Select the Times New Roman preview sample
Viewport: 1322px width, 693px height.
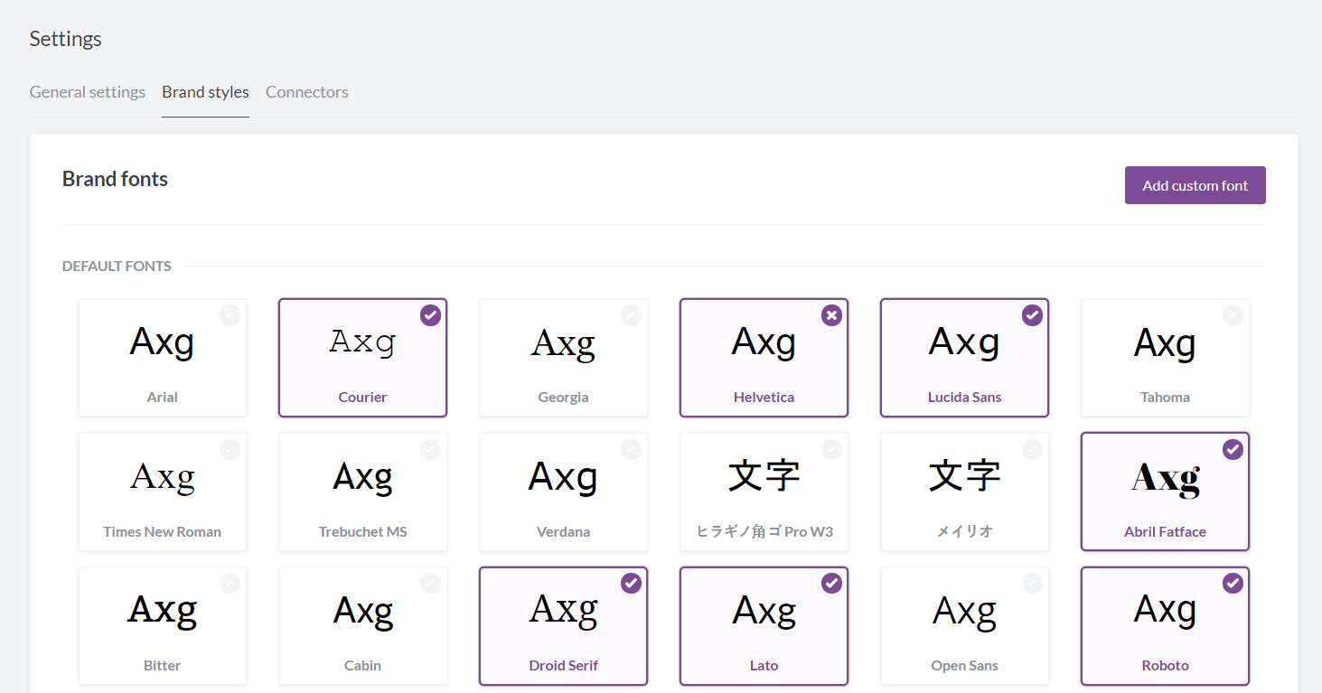coord(163,478)
